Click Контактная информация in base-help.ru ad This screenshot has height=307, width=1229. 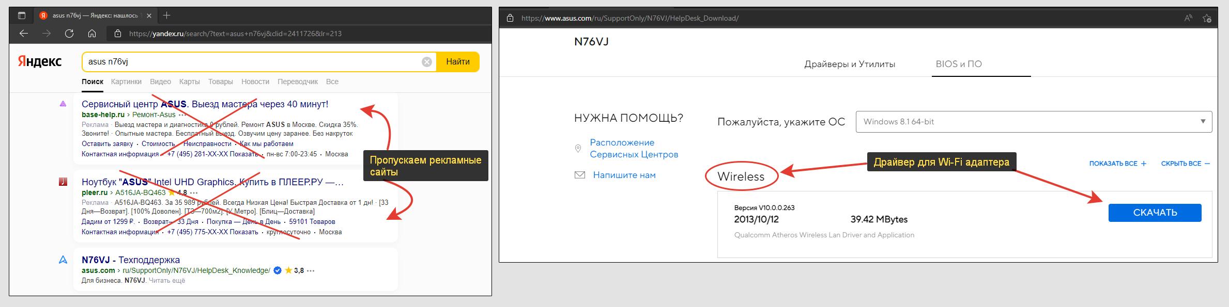point(120,154)
